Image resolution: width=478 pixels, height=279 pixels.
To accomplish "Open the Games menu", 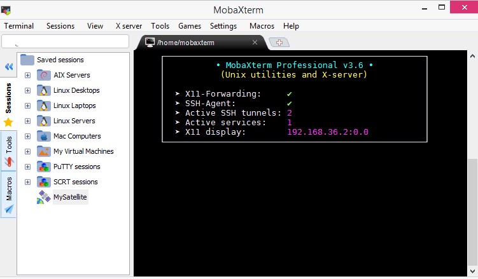I will (x=190, y=26).
